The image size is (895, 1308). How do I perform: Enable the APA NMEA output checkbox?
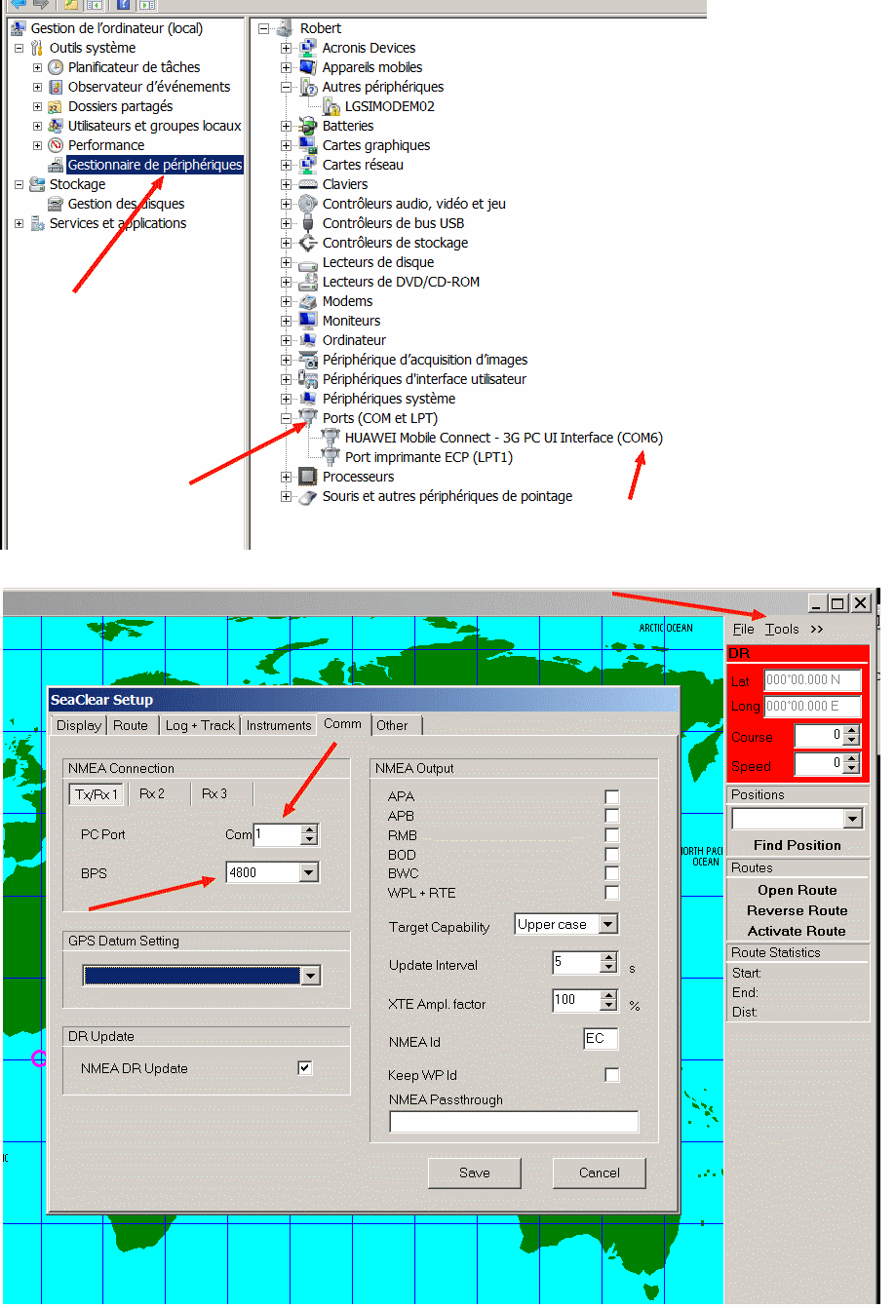(x=612, y=797)
